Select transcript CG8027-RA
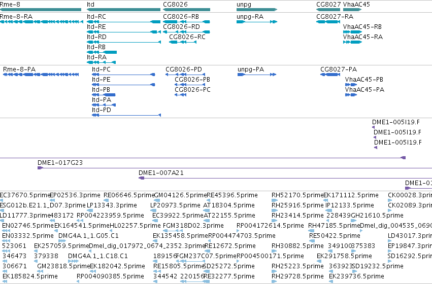 coord(328,22)
